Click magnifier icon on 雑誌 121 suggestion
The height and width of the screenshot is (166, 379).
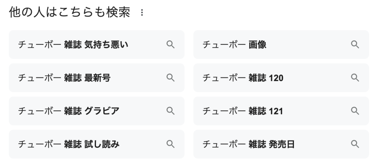tap(355, 111)
